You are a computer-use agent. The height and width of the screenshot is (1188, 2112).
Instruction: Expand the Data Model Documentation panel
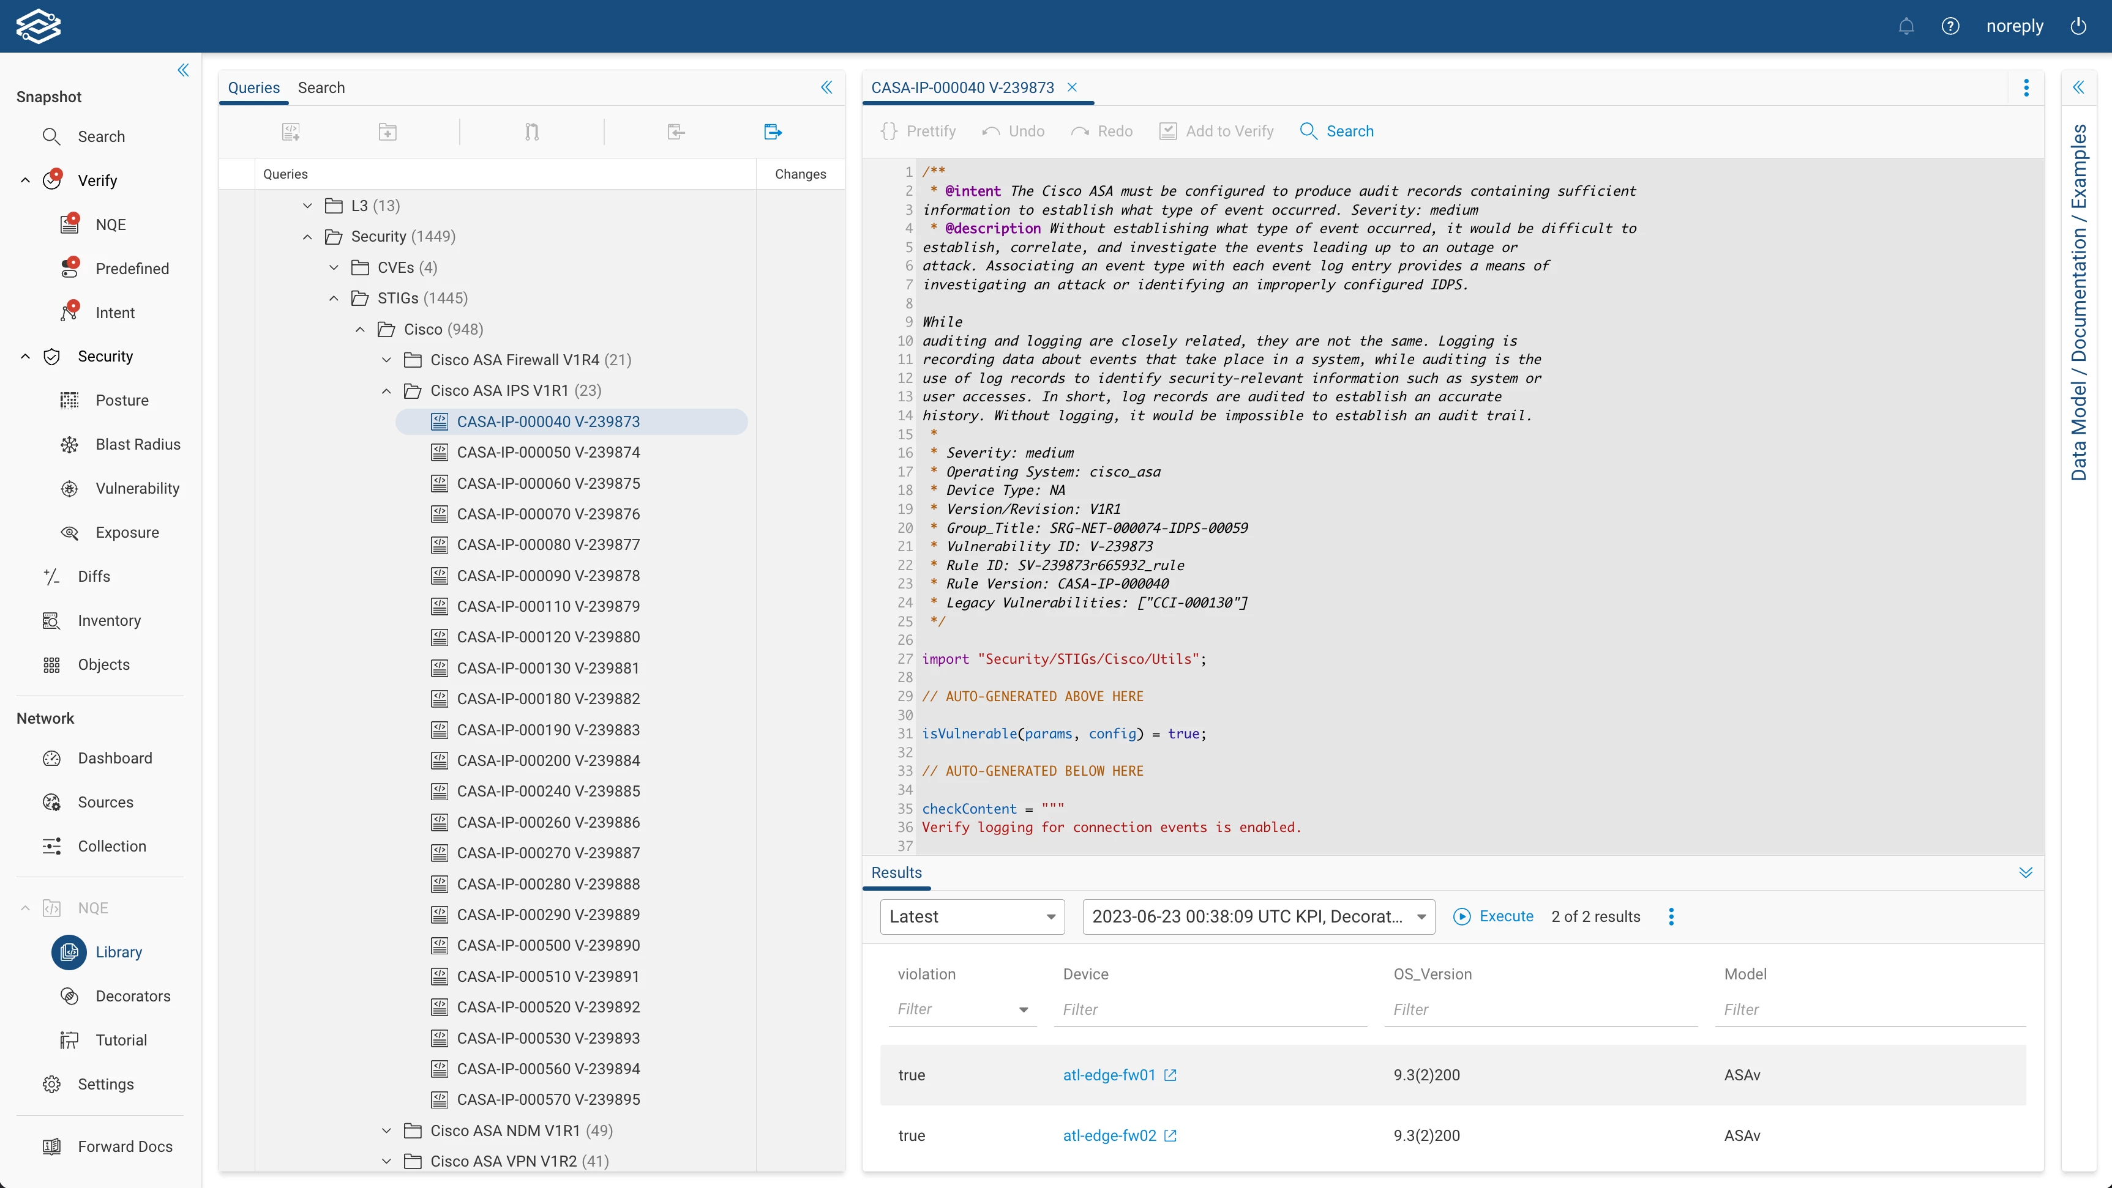pyautogui.click(x=2078, y=87)
